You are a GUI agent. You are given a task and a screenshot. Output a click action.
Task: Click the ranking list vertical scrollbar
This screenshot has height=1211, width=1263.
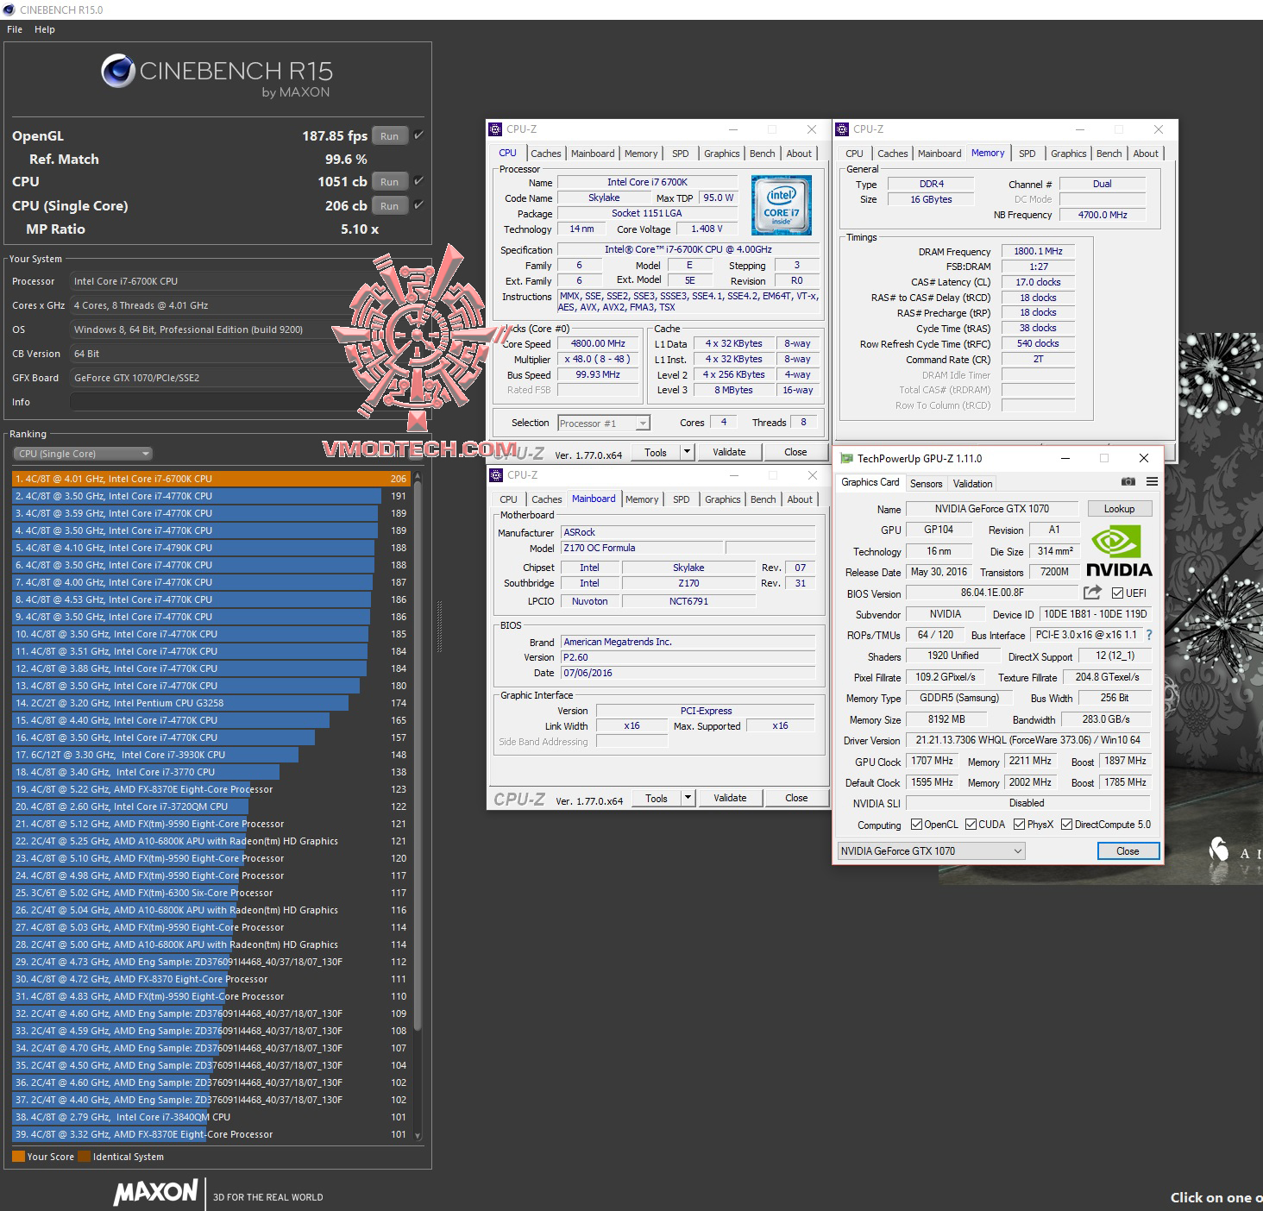[418, 755]
